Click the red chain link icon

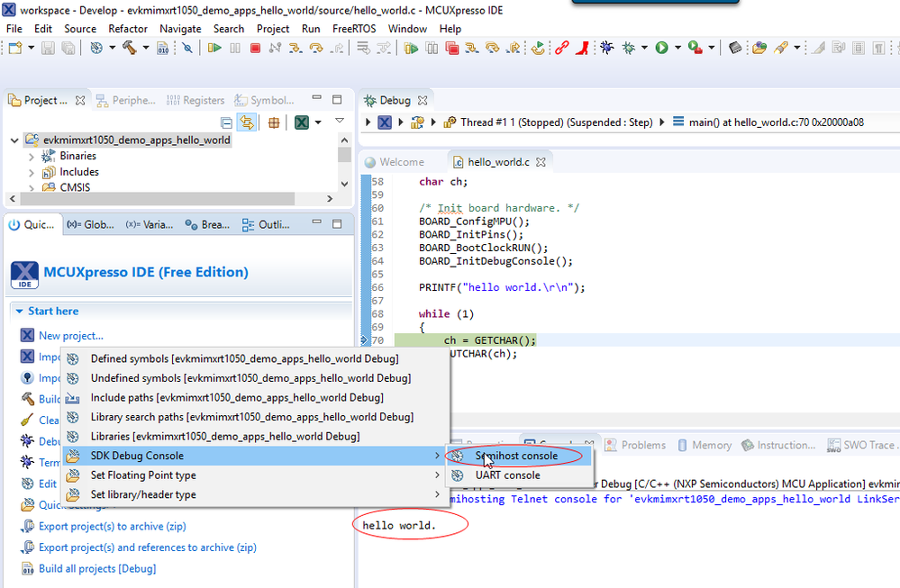pos(562,49)
